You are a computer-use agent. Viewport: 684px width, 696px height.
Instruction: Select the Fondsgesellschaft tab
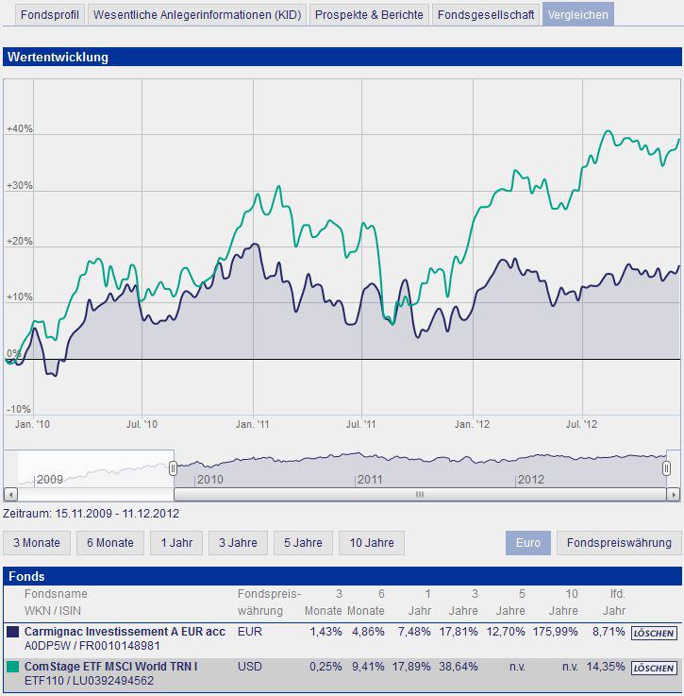click(486, 15)
